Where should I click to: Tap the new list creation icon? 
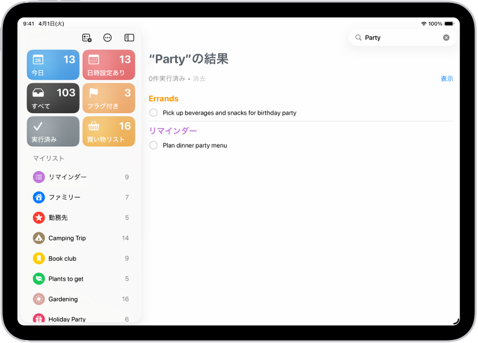point(87,38)
